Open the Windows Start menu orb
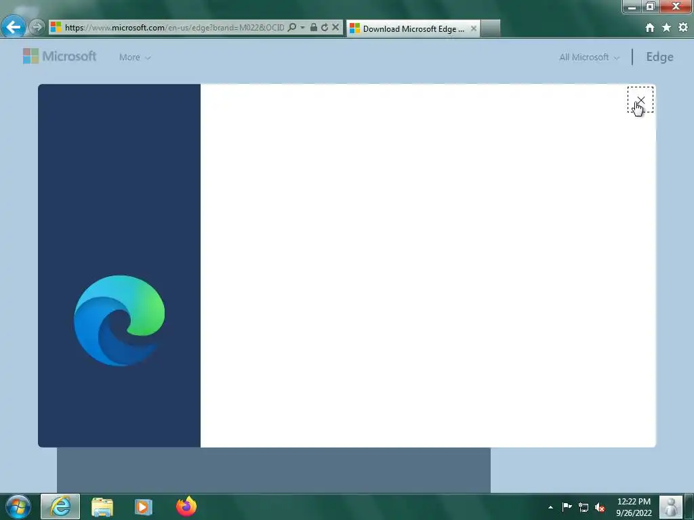 (x=18, y=506)
